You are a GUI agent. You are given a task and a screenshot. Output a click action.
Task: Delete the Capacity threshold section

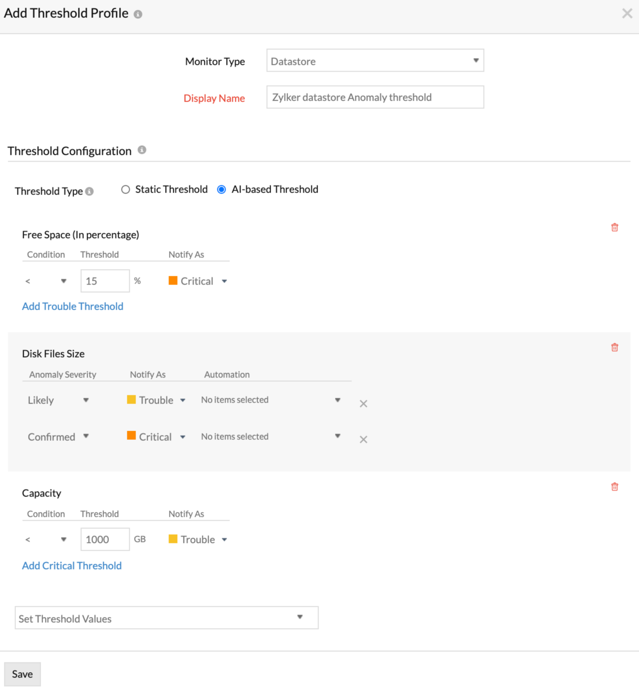[x=614, y=486]
